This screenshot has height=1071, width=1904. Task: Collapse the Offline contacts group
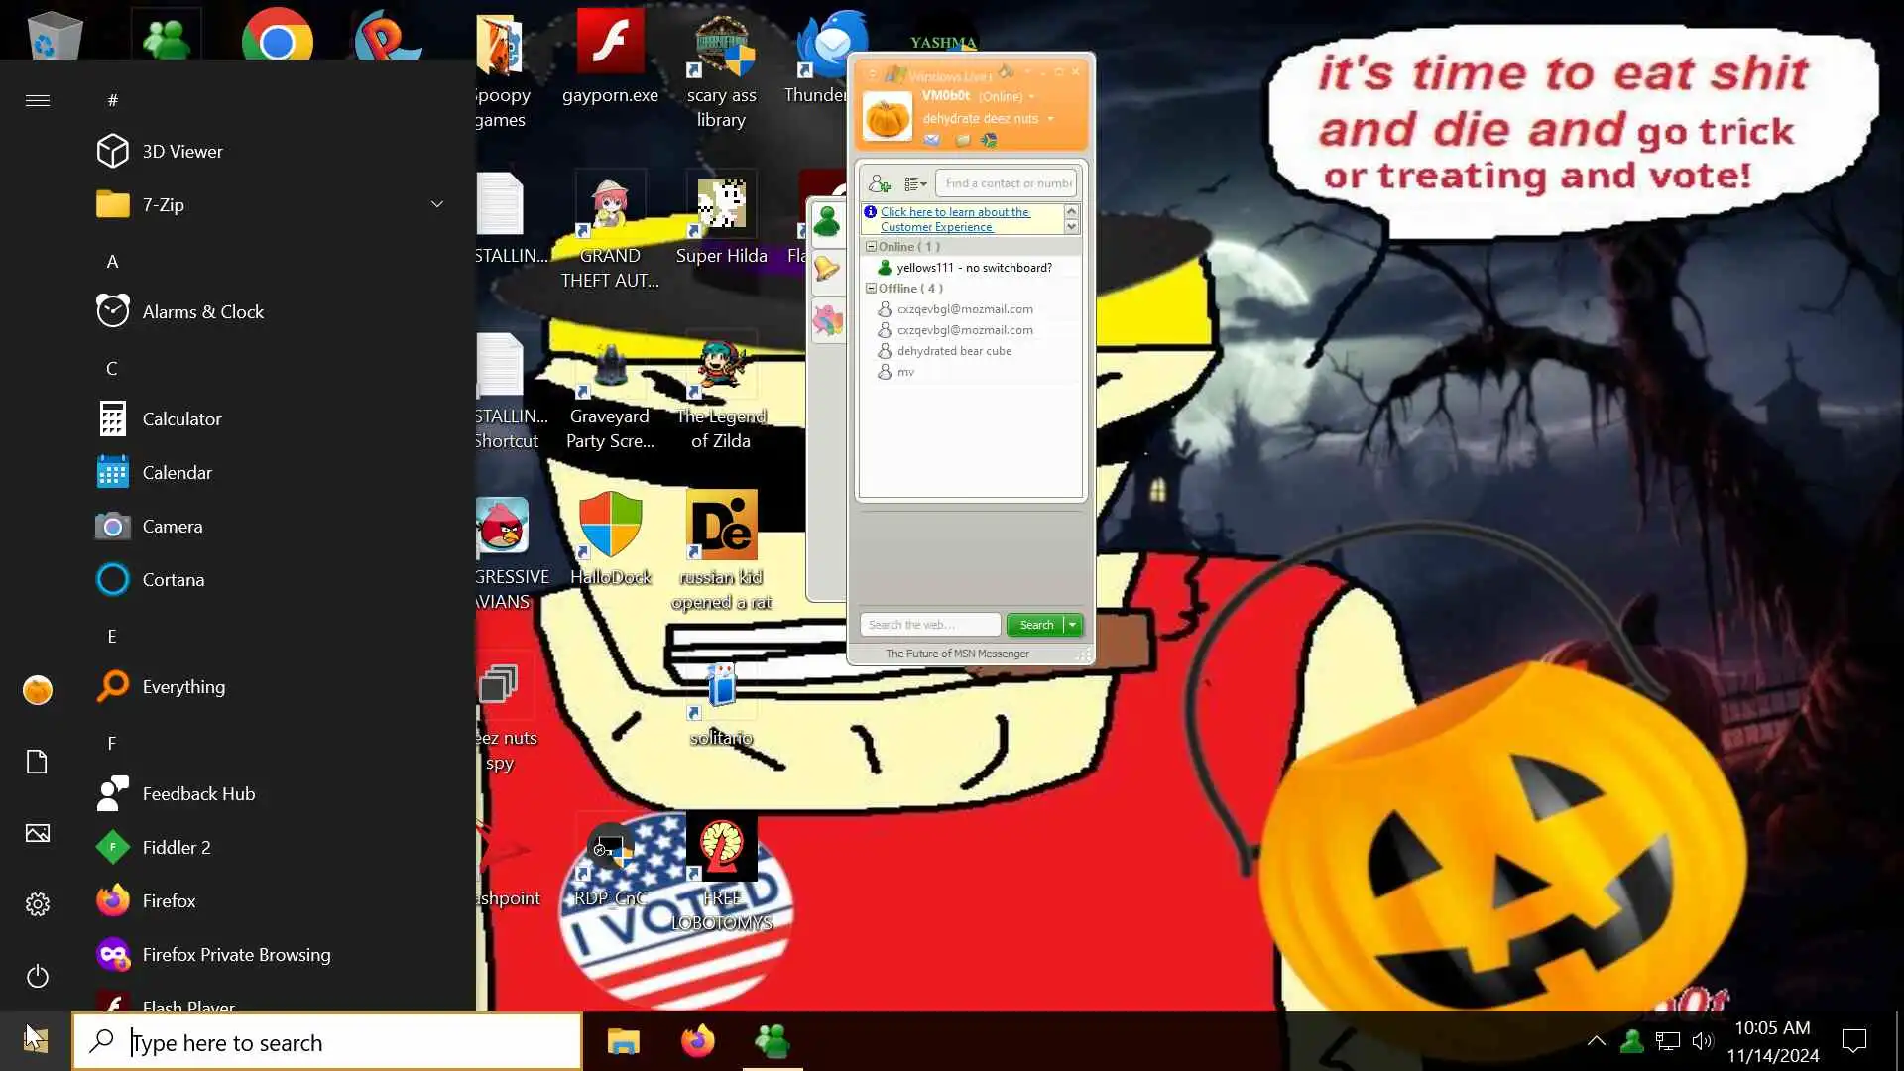click(x=871, y=289)
